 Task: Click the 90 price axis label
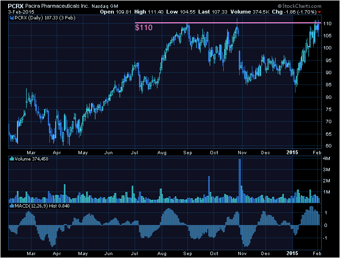327,73
